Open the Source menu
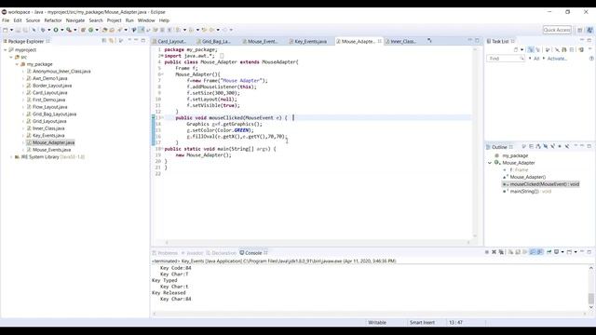Image resolution: width=596 pixels, height=335 pixels. click(33, 20)
